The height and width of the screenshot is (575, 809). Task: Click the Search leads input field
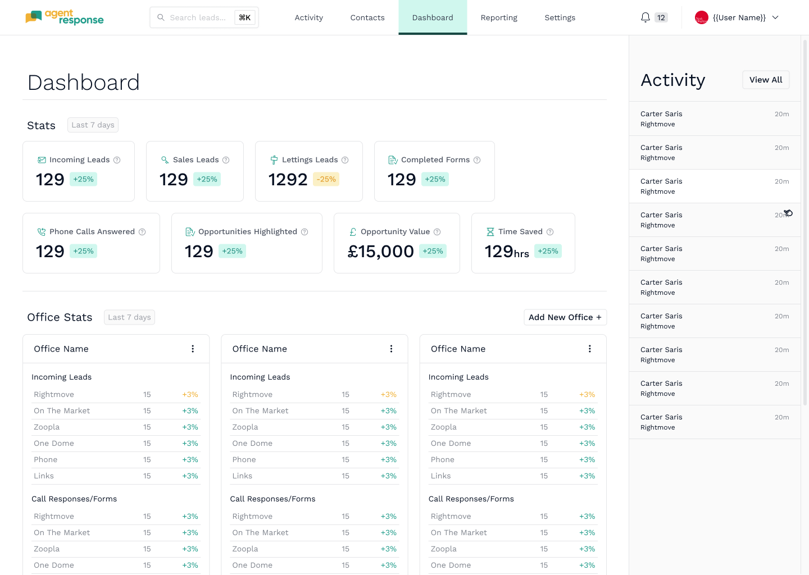pyautogui.click(x=204, y=17)
